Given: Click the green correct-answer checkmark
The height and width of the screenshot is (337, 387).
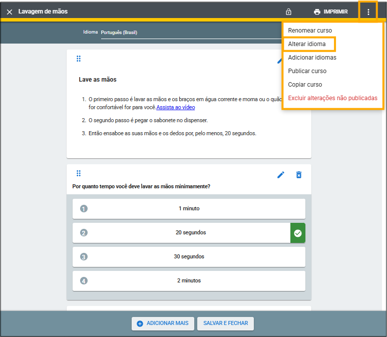Looking at the screenshot, I should point(298,233).
